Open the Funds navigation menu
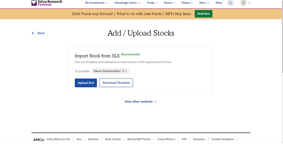 [152, 3]
